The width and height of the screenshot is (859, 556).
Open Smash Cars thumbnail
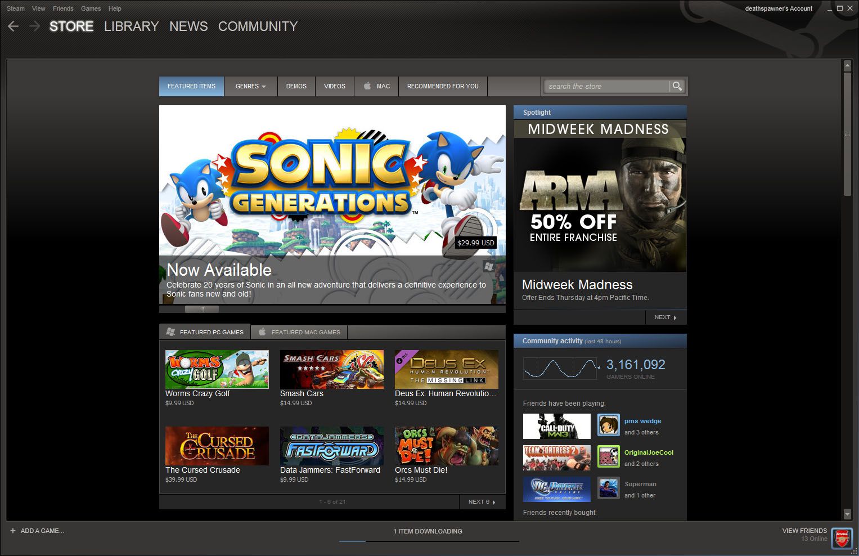[x=332, y=369]
